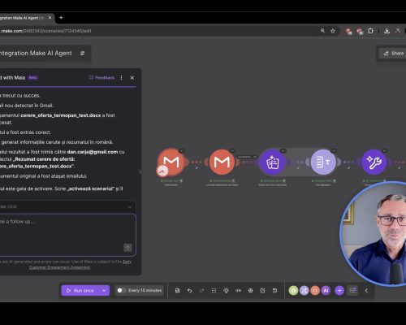Collapse the bottom toolbar with left chevron
This screenshot has height=325, width=406.
pos(366,290)
